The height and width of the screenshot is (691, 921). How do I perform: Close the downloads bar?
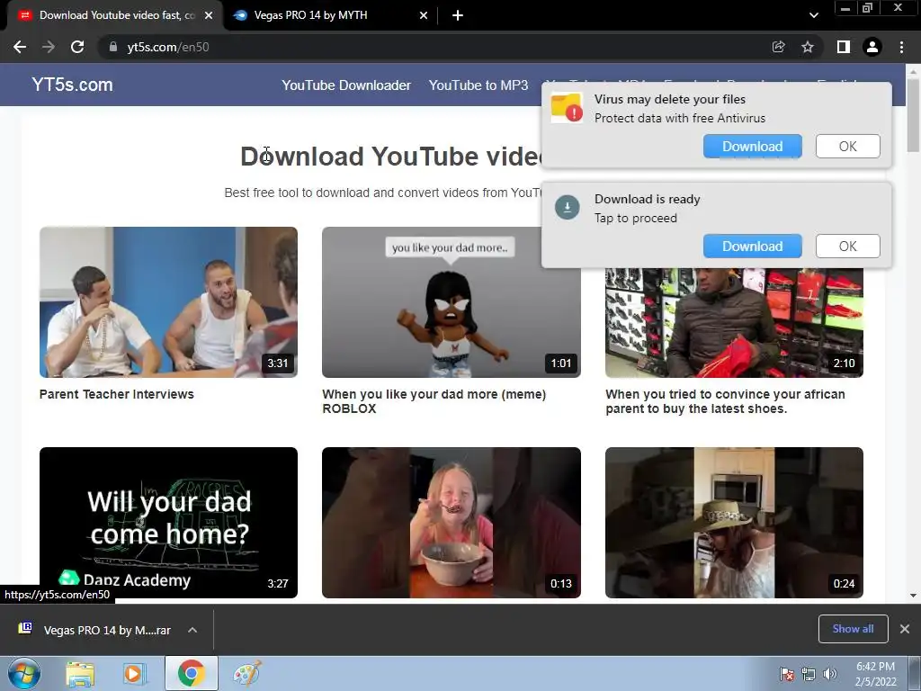coord(905,629)
